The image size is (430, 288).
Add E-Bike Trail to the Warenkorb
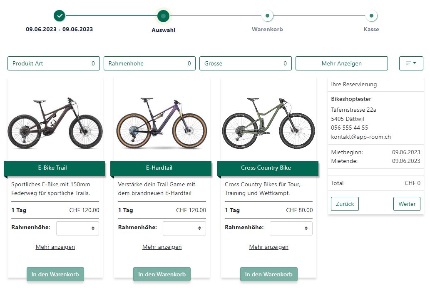click(x=55, y=274)
